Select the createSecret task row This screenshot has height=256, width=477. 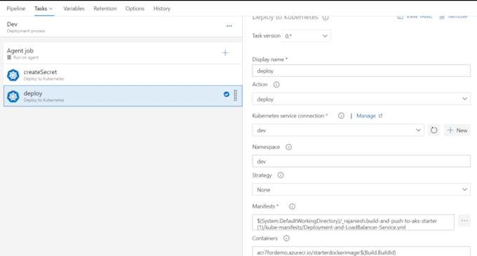pos(123,75)
